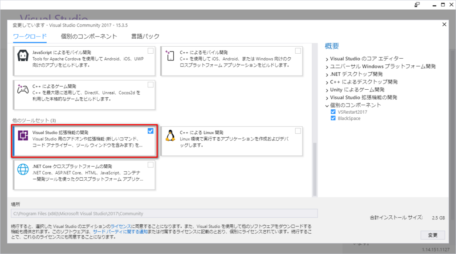Click the install location path field
This screenshot has height=254, width=456.
tap(164, 214)
